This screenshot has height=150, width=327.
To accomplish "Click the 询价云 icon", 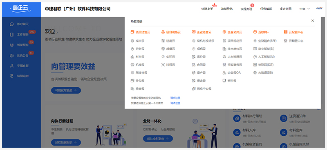I will click(x=193, y=57).
